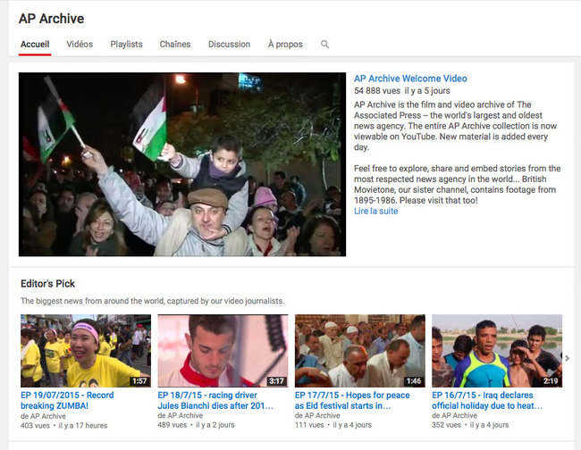
Task: Click the EP 16/7/15 Iraq declares title link
Action: click(487, 400)
